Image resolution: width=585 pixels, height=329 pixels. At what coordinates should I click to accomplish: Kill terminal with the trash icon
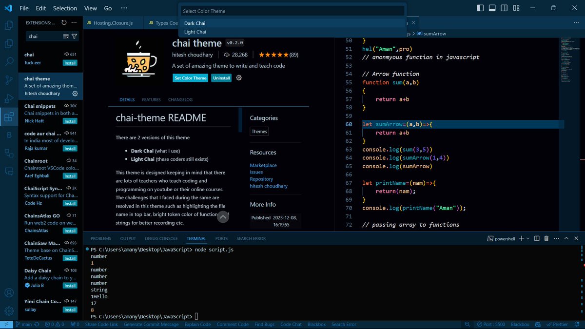546,238
